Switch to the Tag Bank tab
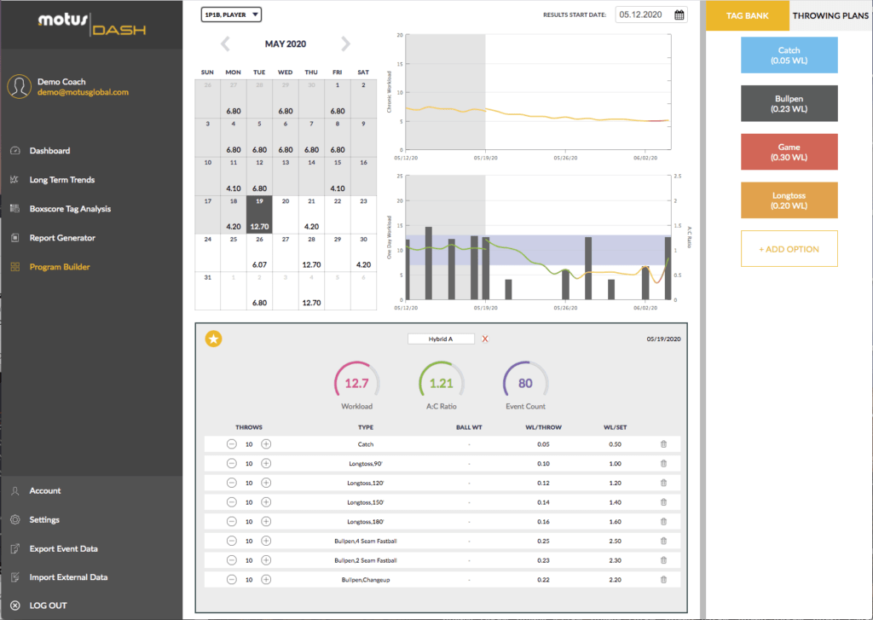Screen dimensions: 873x620 (747, 15)
